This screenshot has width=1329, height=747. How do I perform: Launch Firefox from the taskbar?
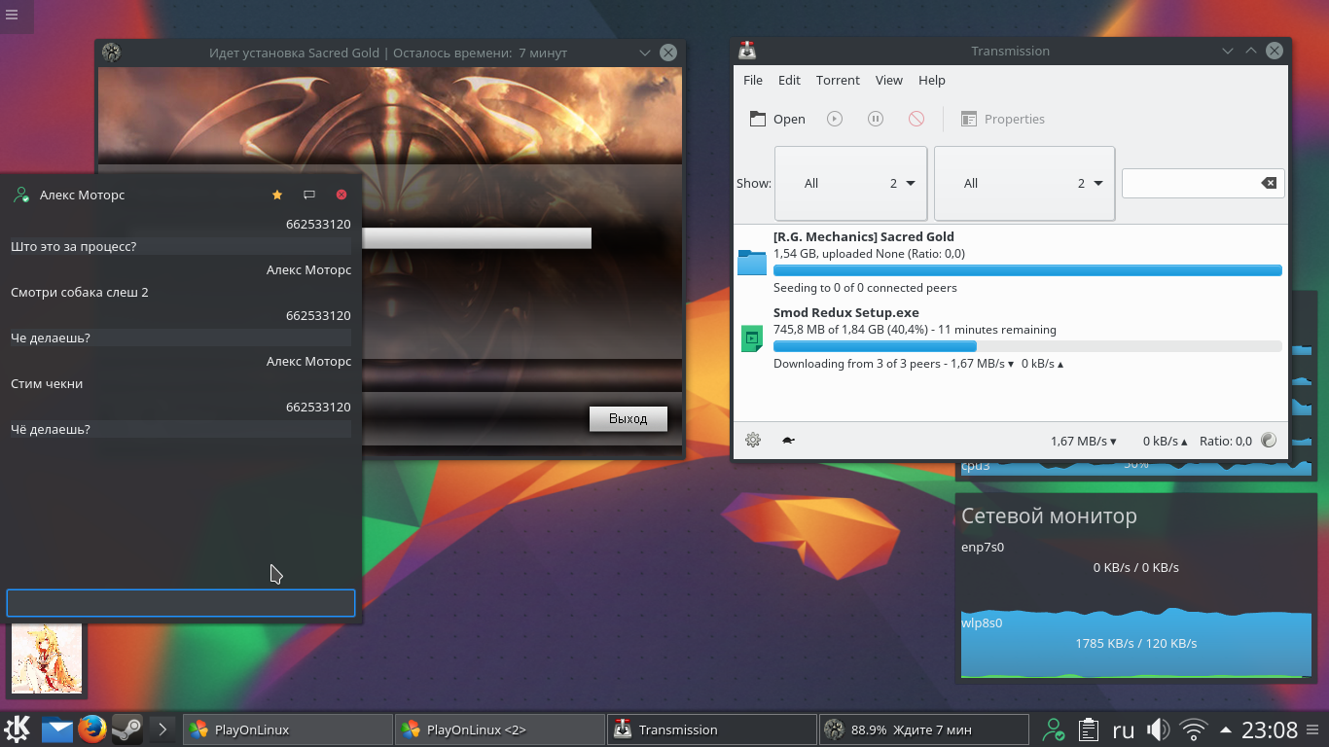(x=92, y=729)
